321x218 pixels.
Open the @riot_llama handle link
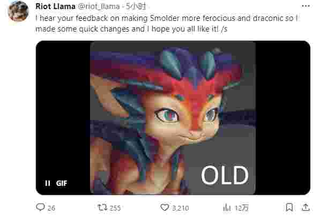pos(99,6)
